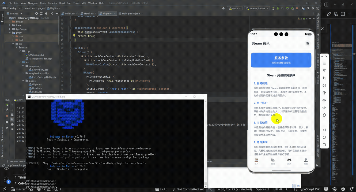Click Back triangle on the emulator toolbar
The width and height of the screenshot is (356, 192).
pos(324,130)
